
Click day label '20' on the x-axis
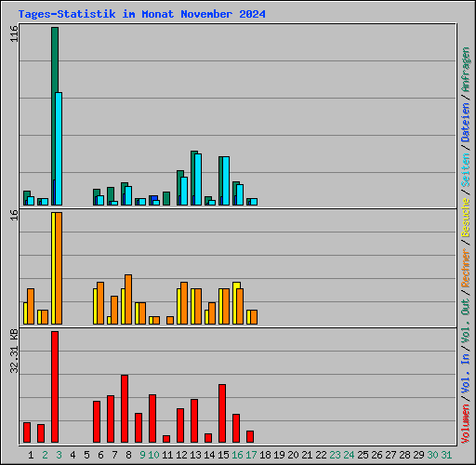click(x=293, y=455)
